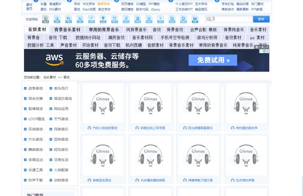Open 中文字体 in top navigation

click(89, 4)
